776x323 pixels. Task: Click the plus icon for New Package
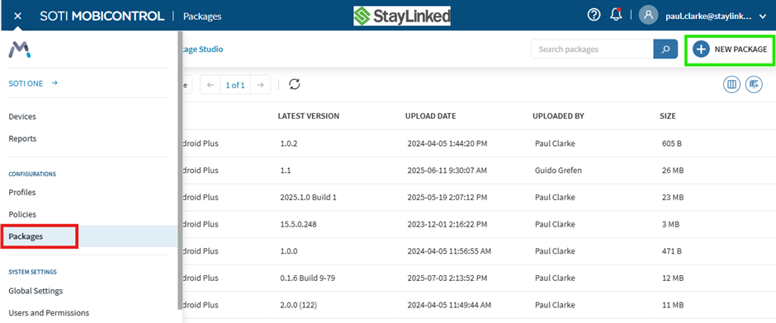tap(701, 49)
